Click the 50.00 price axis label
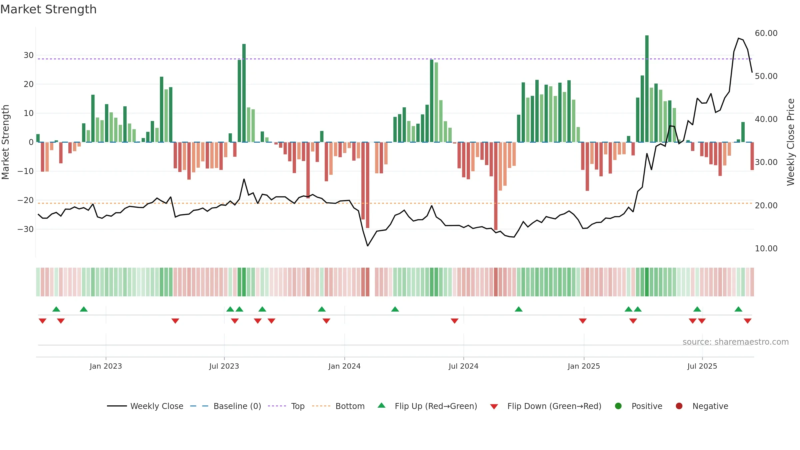 point(766,76)
